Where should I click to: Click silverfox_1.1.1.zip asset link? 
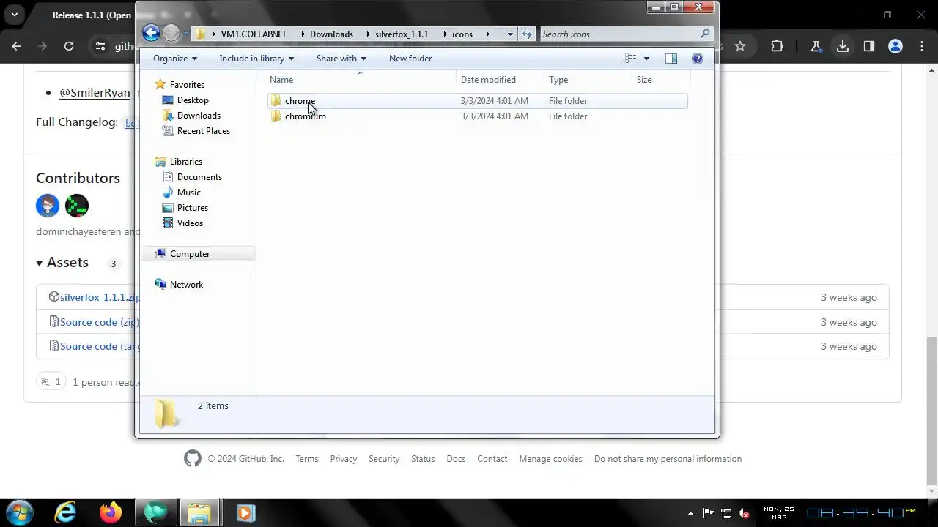tap(99, 297)
